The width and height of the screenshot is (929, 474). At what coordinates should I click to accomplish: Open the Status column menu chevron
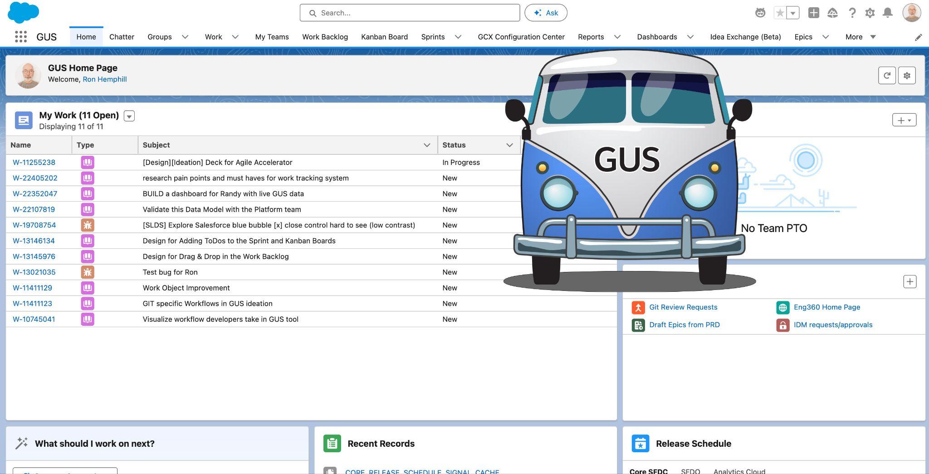point(509,145)
